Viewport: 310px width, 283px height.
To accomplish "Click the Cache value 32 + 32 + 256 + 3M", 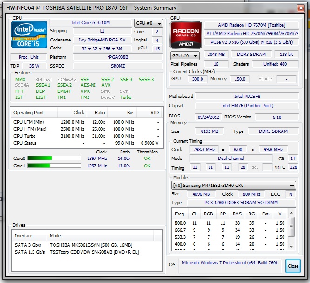I will [x=102, y=48].
